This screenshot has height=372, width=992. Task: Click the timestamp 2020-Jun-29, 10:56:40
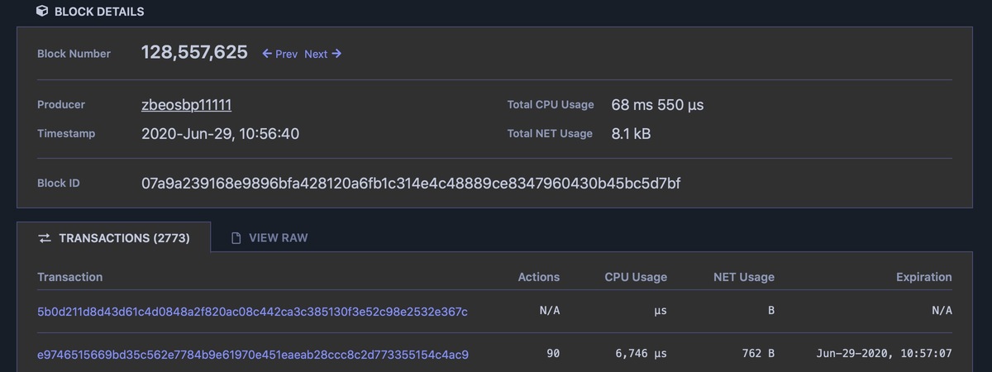click(220, 133)
